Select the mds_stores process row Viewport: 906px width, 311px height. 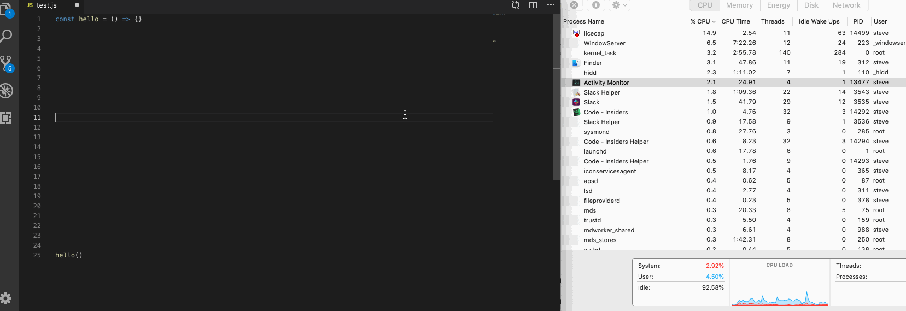tap(734, 240)
